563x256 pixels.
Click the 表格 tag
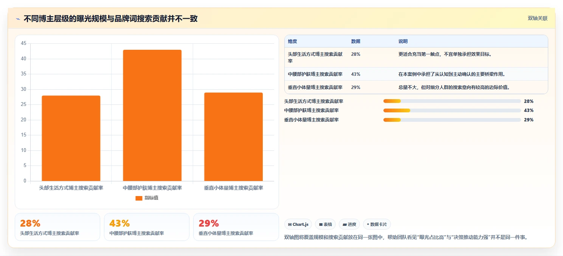325,224
